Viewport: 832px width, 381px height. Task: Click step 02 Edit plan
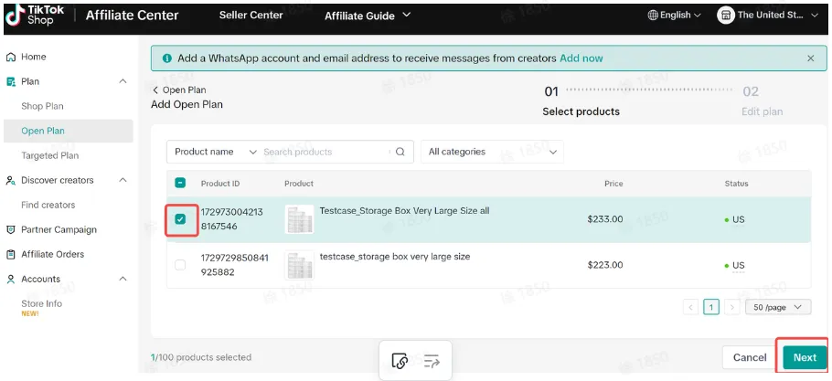[762, 101]
